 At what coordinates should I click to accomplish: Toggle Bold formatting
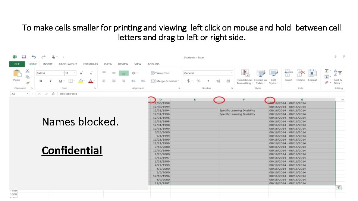pyautogui.click(x=41, y=81)
